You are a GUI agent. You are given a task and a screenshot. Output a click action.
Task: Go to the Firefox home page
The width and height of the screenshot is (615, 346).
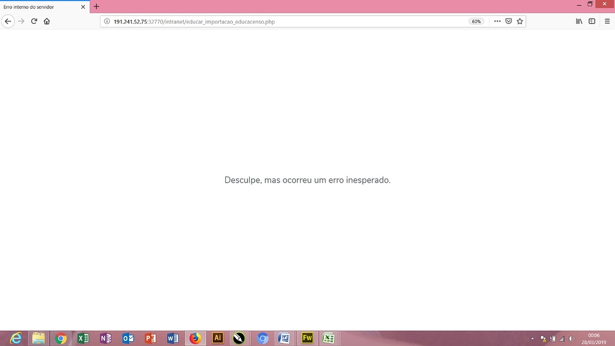click(x=47, y=21)
